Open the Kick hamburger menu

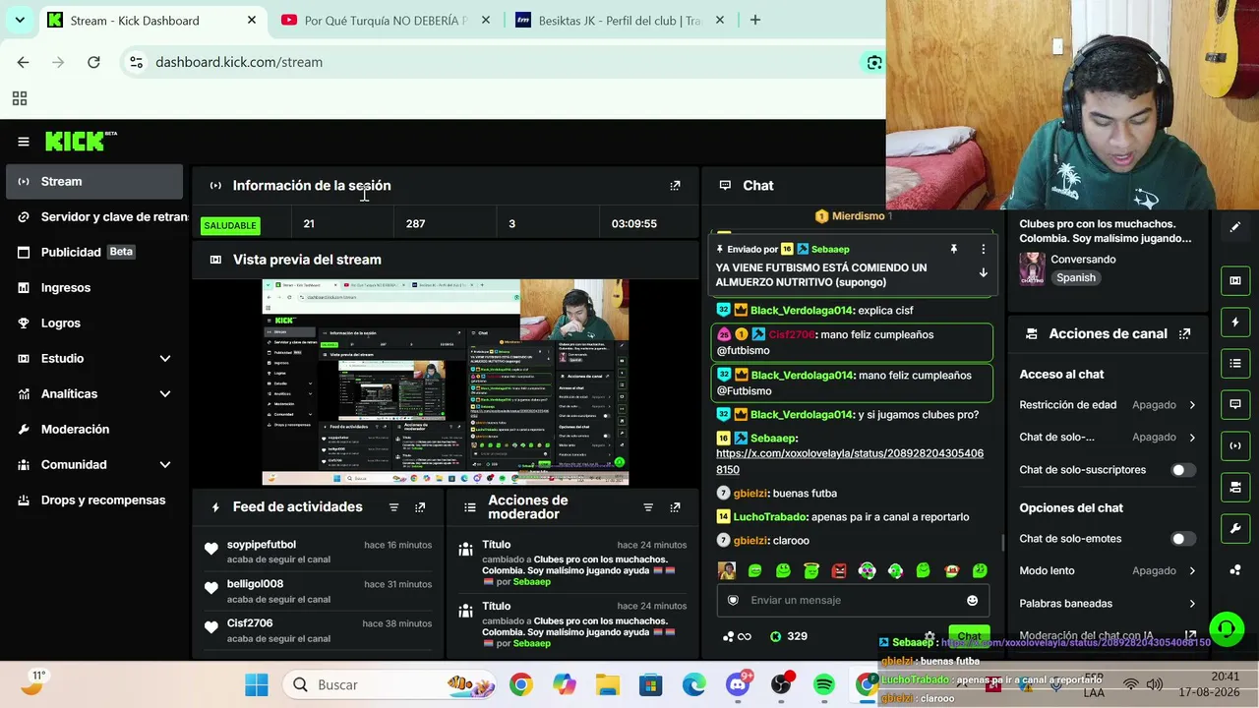(x=24, y=142)
